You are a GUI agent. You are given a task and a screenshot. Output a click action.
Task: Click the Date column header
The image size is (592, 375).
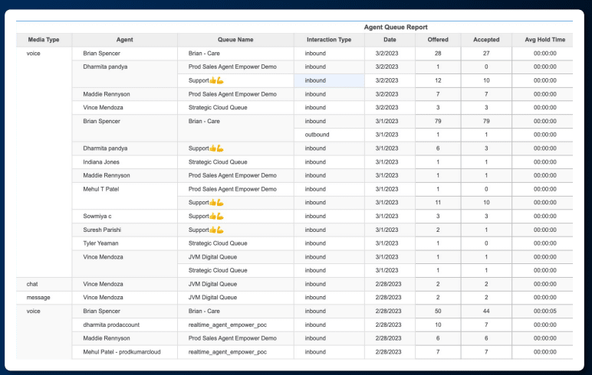pyautogui.click(x=390, y=40)
